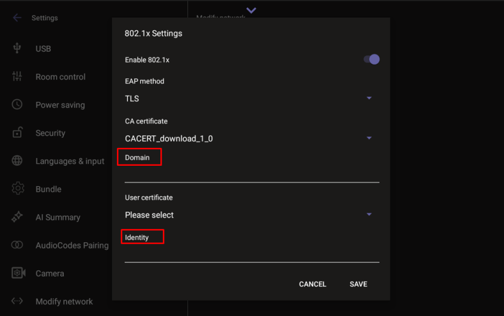Open User certificate Please select dropdown
Image resolution: width=504 pixels, height=316 pixels.
369,215
